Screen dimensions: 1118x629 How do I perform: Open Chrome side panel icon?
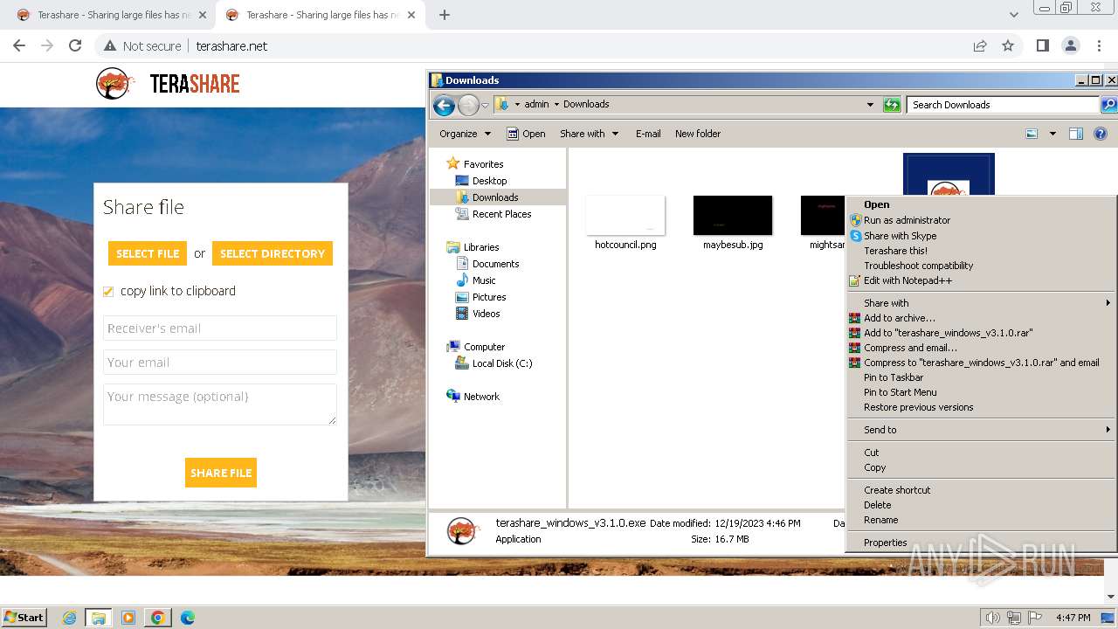click(1042, 45)
